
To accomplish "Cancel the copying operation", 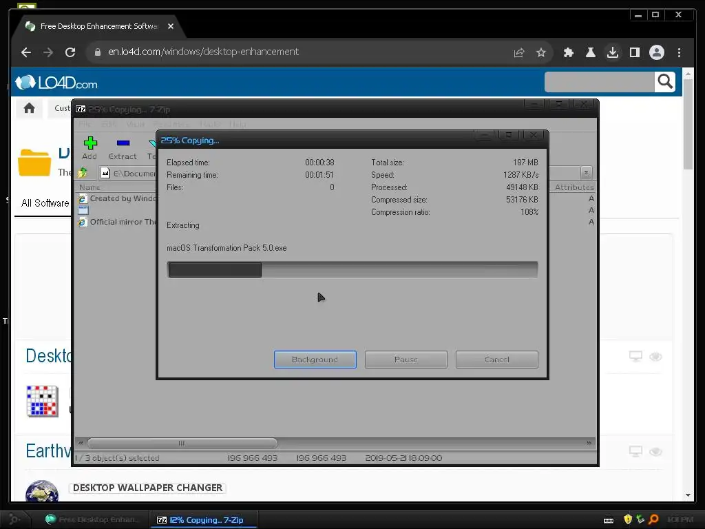I will [x=497, y=360].
